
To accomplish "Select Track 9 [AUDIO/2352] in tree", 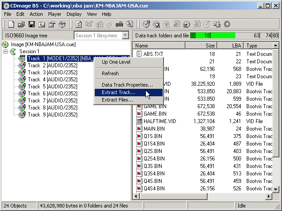I will tap(52, 115).
